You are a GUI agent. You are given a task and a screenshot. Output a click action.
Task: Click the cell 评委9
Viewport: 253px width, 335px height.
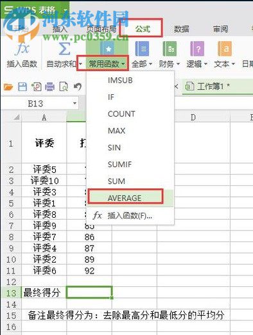[44, 225]
